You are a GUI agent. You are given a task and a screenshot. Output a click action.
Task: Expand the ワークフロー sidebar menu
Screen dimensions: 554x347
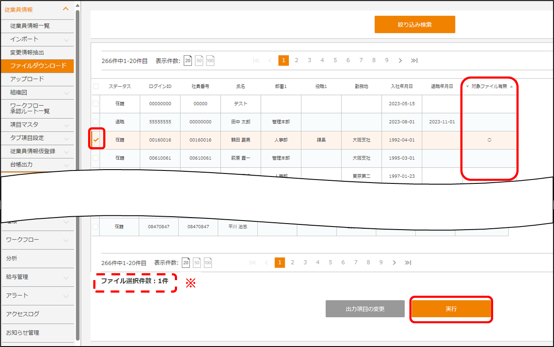(66, 240)
